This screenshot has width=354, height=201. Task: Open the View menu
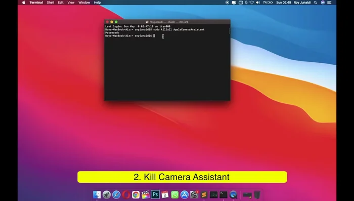tap(71, 3)
